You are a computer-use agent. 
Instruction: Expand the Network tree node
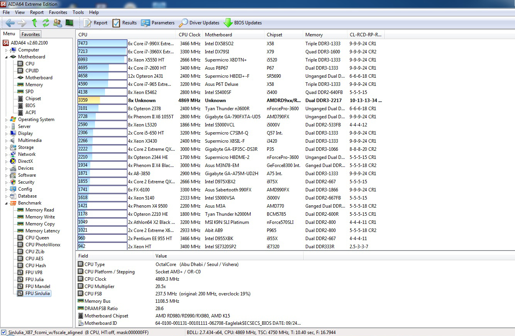[x=6, y=155]
